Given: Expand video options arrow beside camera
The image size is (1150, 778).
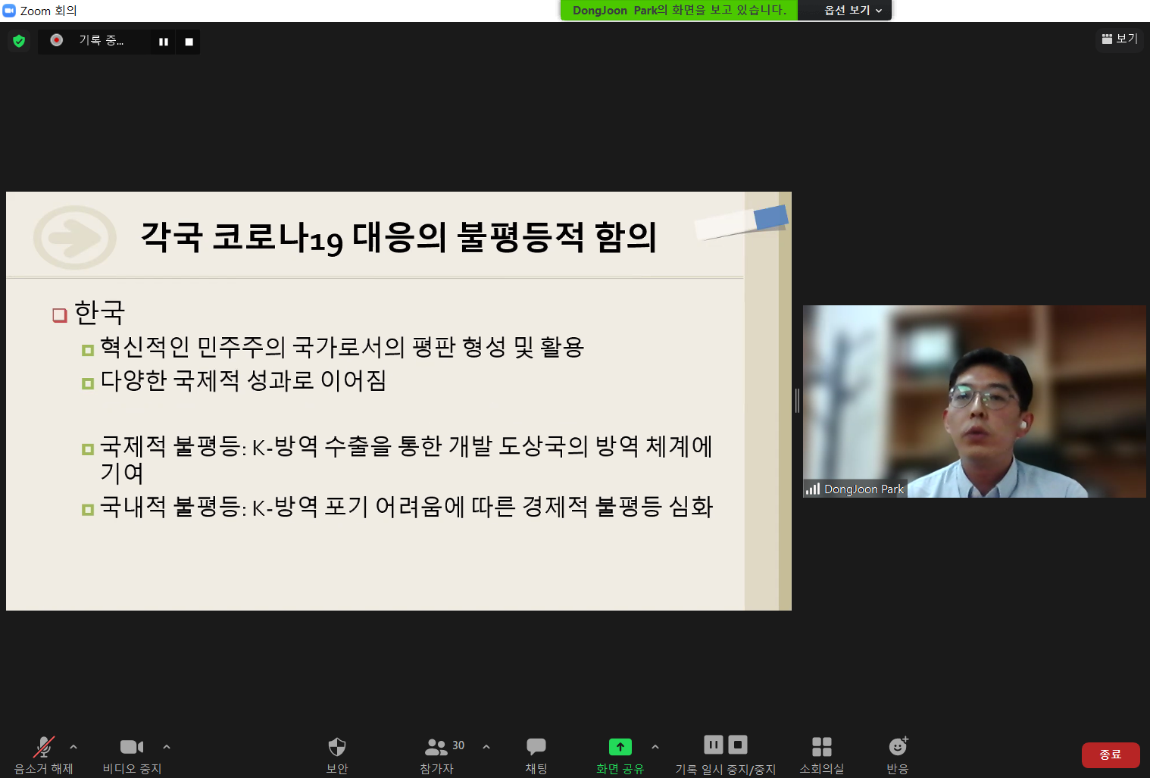Looking at the screenshot, I should 167,747.
